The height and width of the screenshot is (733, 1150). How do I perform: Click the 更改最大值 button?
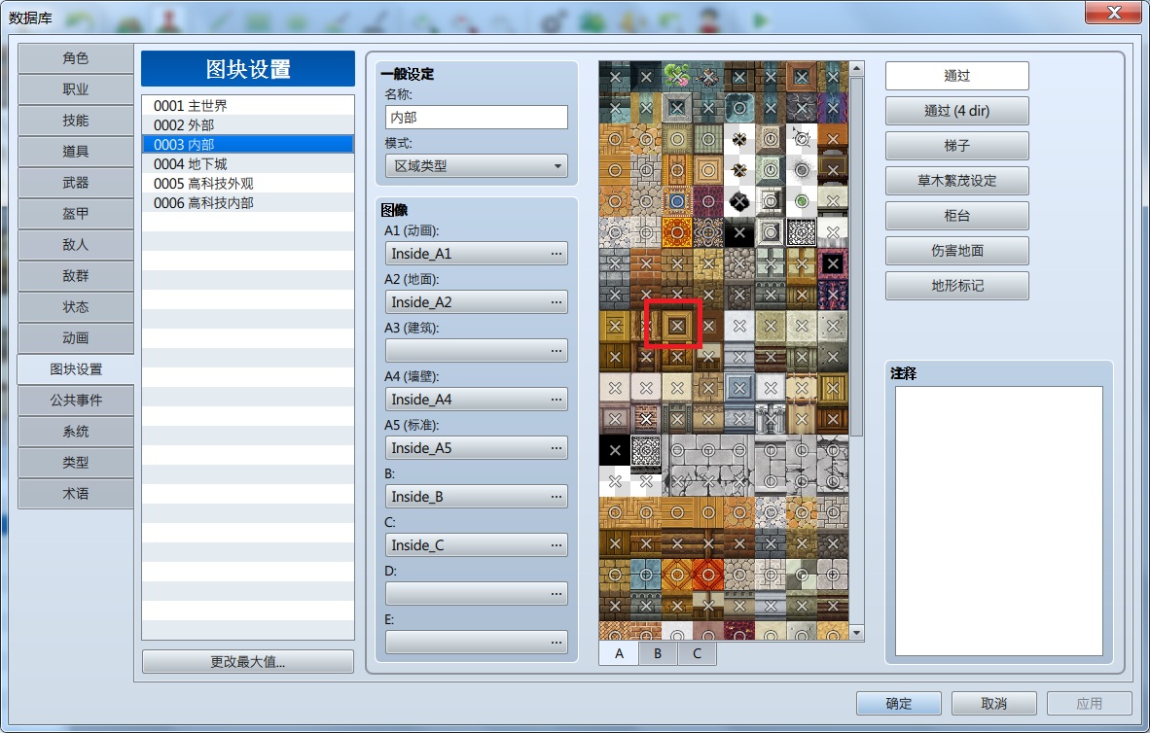pyautogui.click(x=248, y=662)
